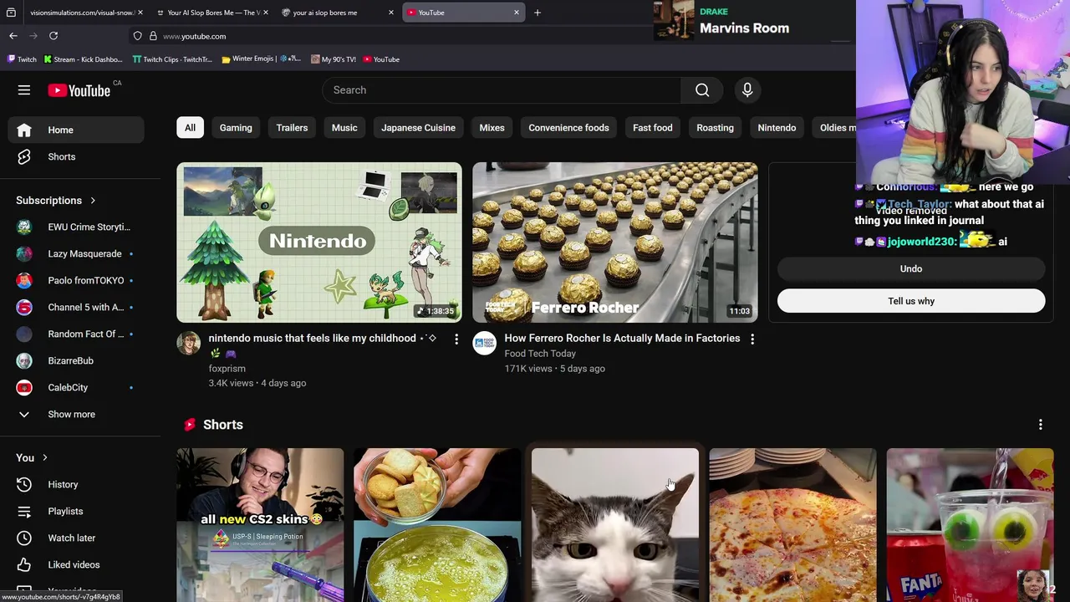The width and height of the screenshot is (1070, 602).
Task: Open the Random Fact Of subscription
Action: [76, 334]
